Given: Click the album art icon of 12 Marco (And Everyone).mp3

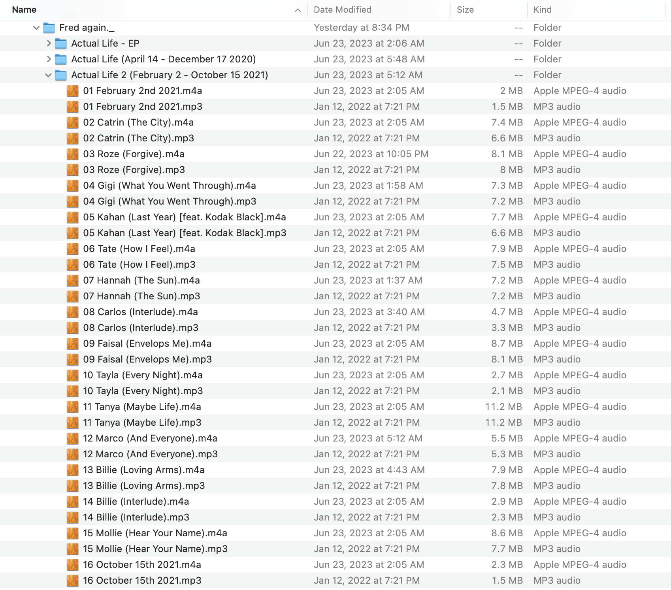Looking at the screenshot, I should click(x=73, y=454).
